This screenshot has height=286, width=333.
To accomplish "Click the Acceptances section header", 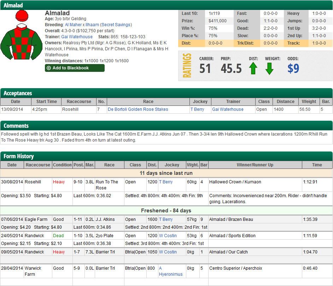I will pos(166,93).
